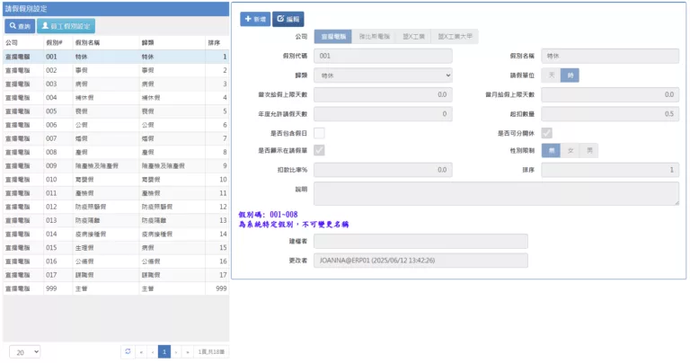Open the page size dropdown showing 20
The image size is (690, 363).
click(x=24, y=351)
